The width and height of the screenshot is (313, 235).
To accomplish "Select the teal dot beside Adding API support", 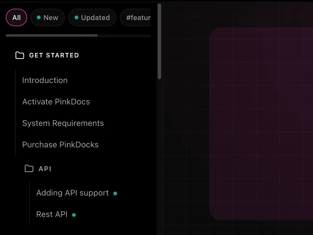I will tap(115, 193).
